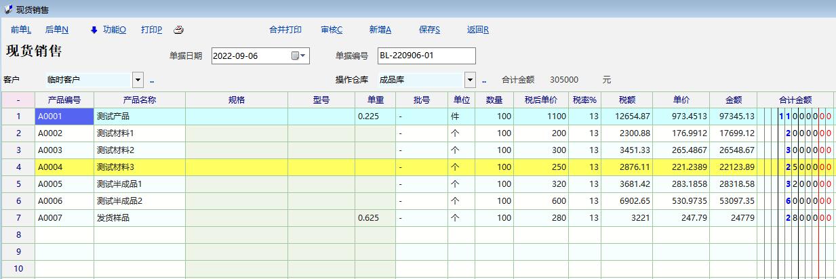The image size is (836, 279).
Task: Go to next document with 后单
Action: (x=57, y=30)
